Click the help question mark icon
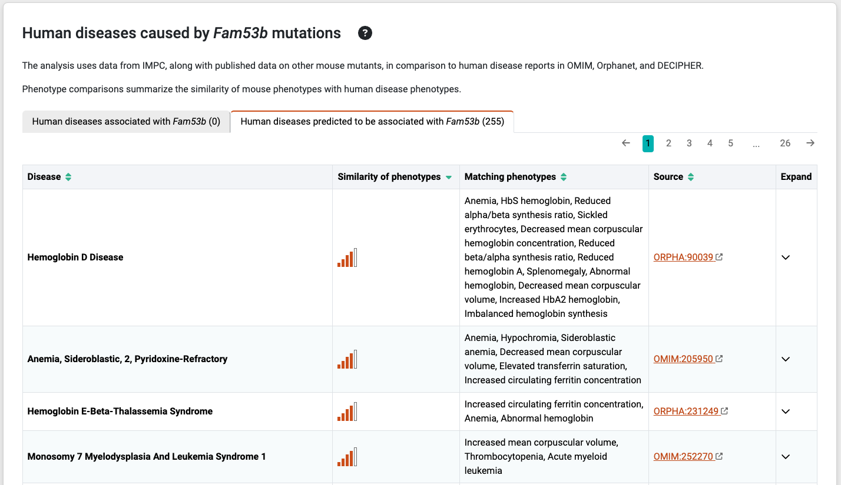Viewport: 841px width, 485px height. click(365, 34)
